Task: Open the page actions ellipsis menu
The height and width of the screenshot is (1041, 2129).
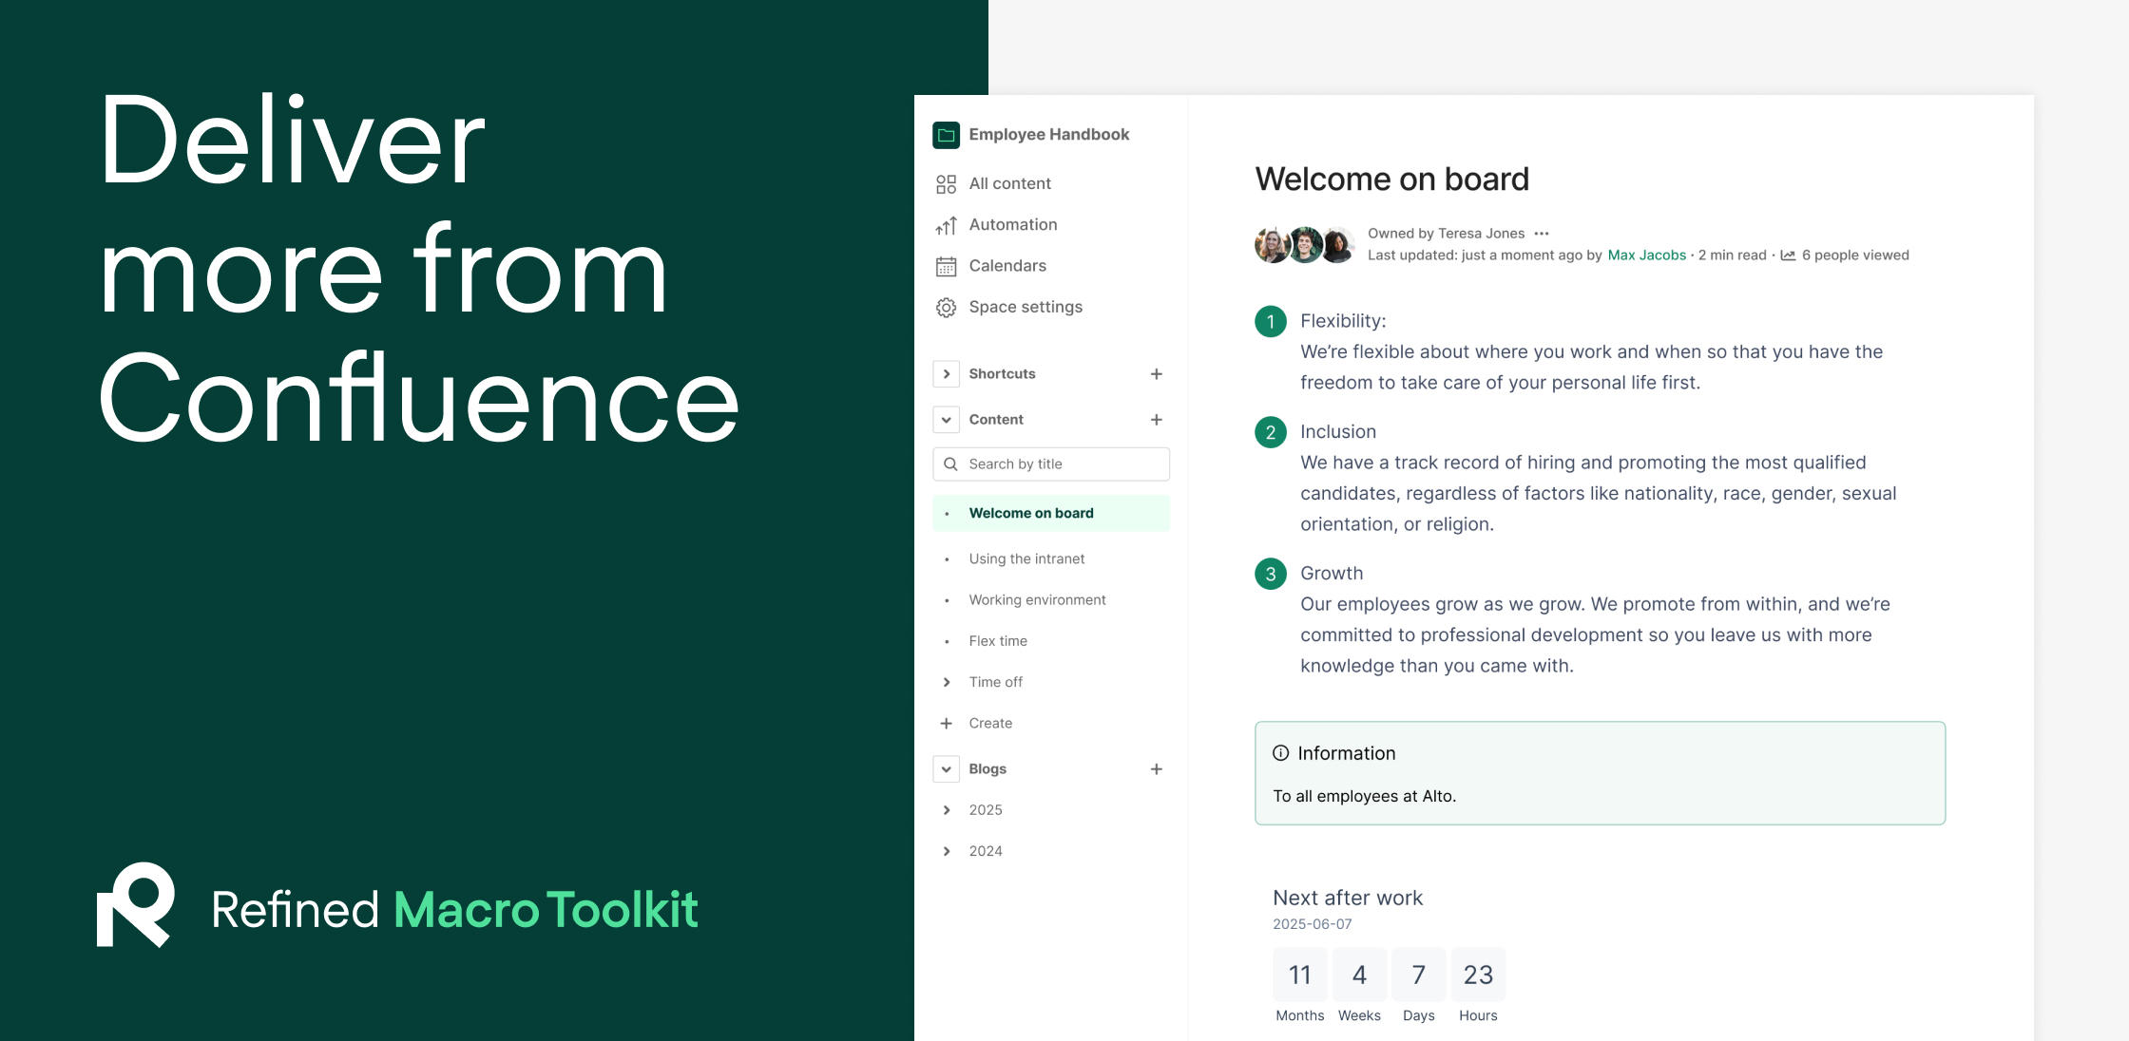Action: click(x=1542, y=233)
